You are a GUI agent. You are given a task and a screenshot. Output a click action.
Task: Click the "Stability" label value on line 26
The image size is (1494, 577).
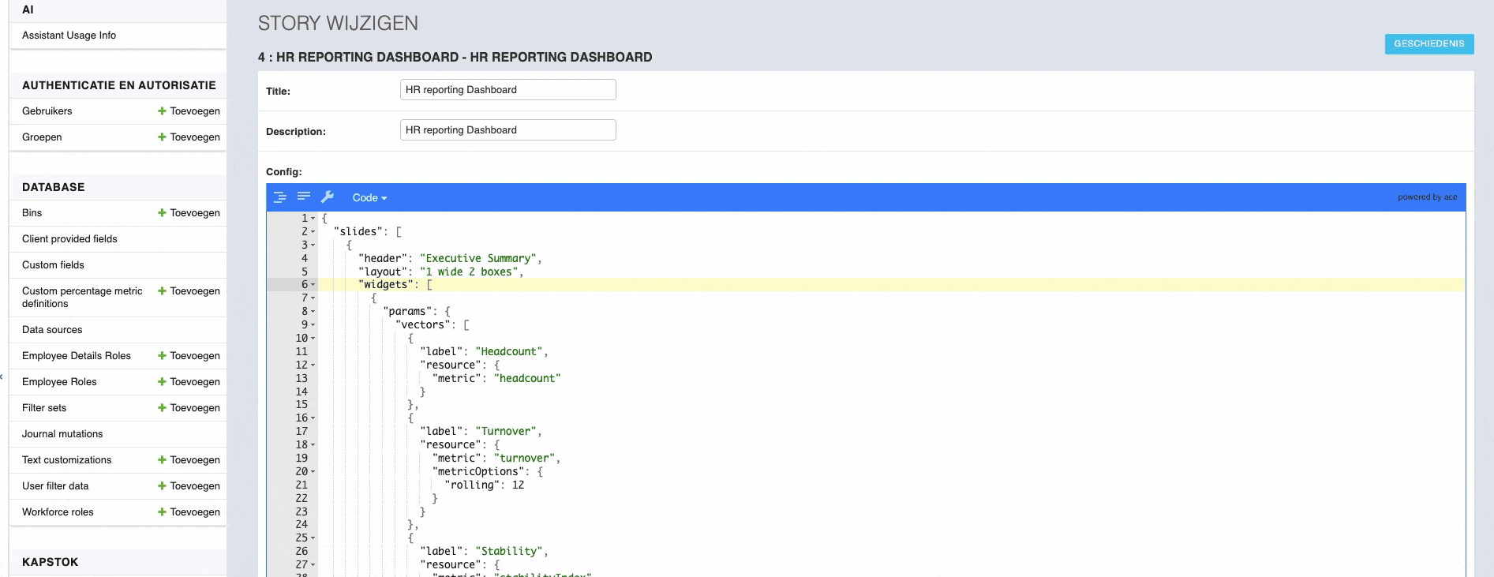[509, 552]
